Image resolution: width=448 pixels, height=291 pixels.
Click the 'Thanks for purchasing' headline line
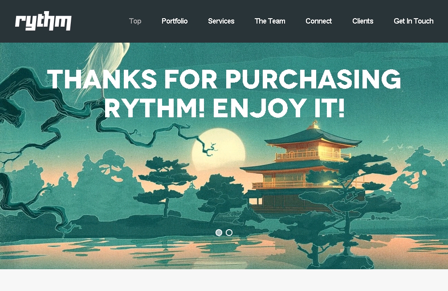tap(224, 79)
